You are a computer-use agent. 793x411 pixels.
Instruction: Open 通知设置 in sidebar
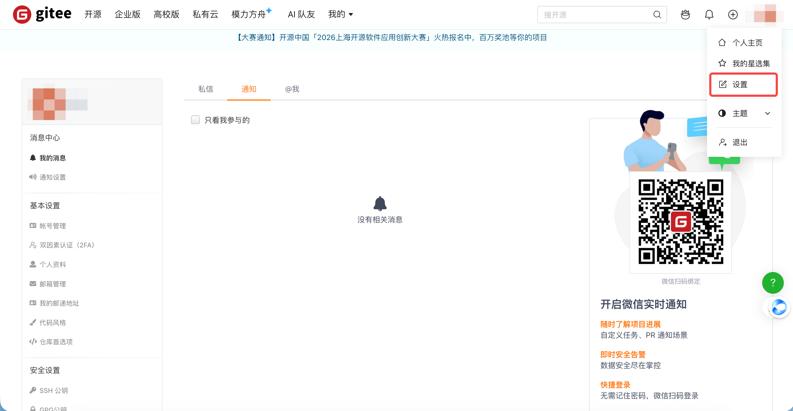[x=52, y=177]
